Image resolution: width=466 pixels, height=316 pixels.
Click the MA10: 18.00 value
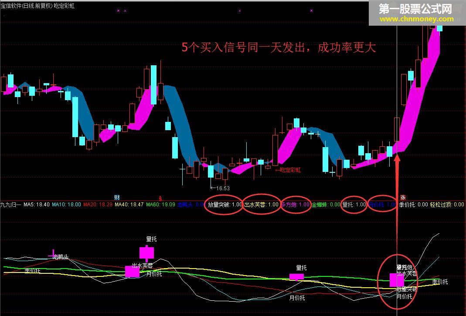tap(66, 205)
